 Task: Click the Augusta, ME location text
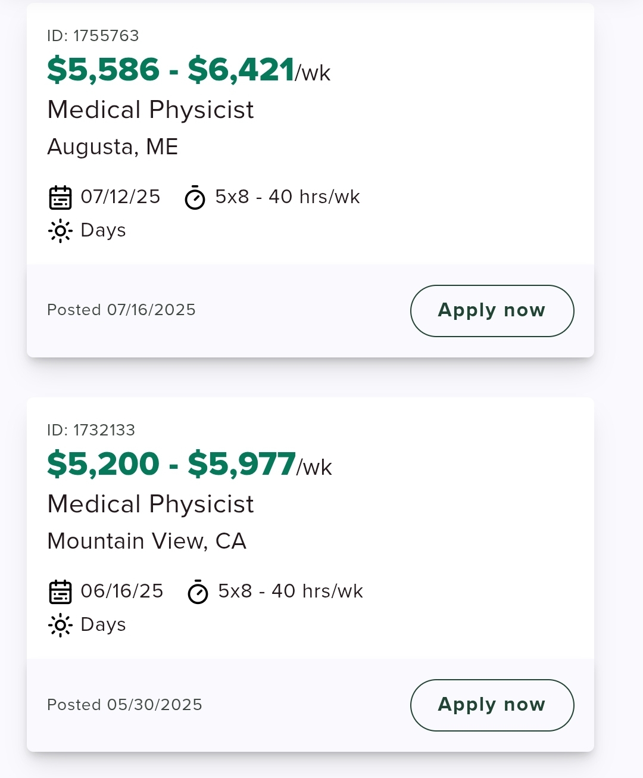click(113, 147)
